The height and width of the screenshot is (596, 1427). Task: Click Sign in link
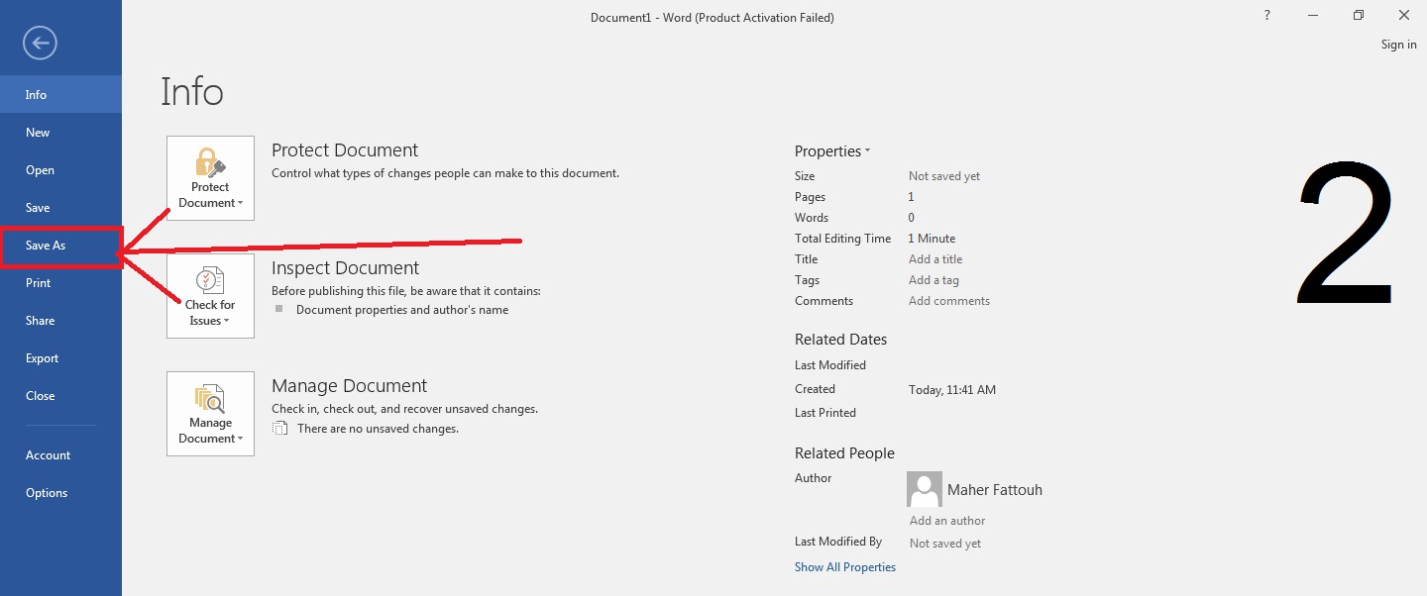[1398, 45]
